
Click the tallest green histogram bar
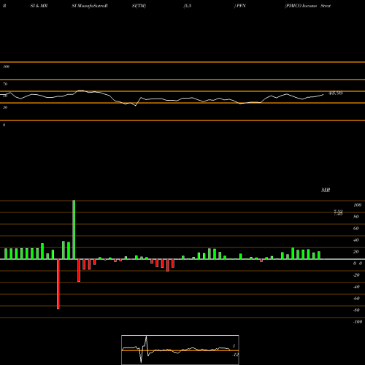(x=74, y=230)
